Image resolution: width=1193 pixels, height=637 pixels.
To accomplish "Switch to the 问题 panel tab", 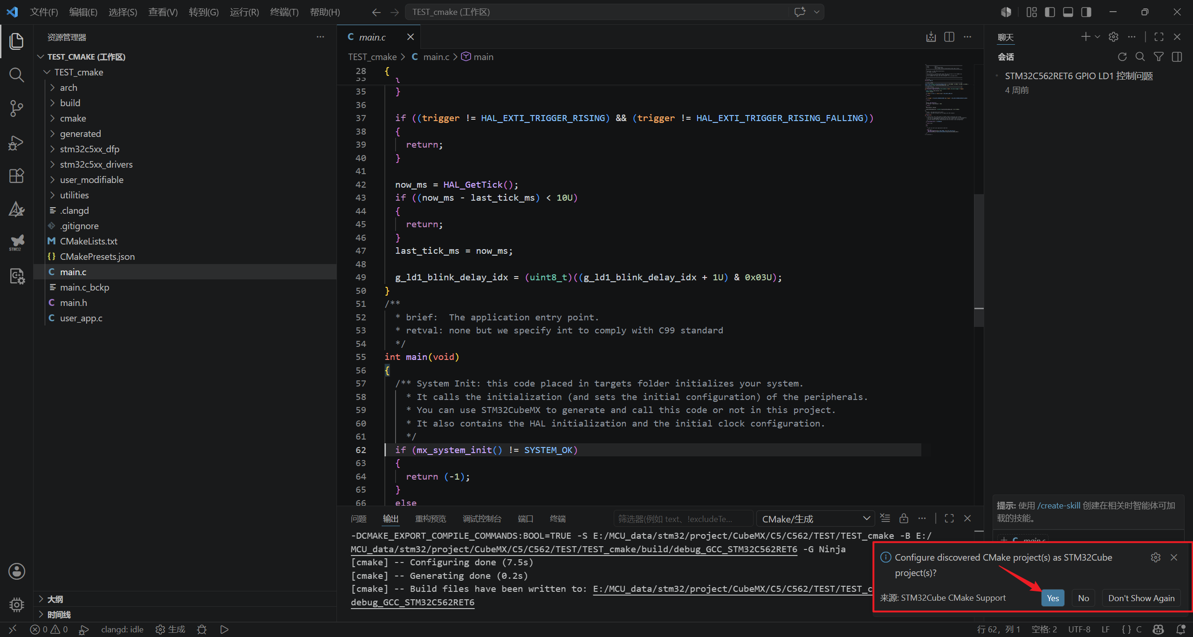I will pos(358,519).
